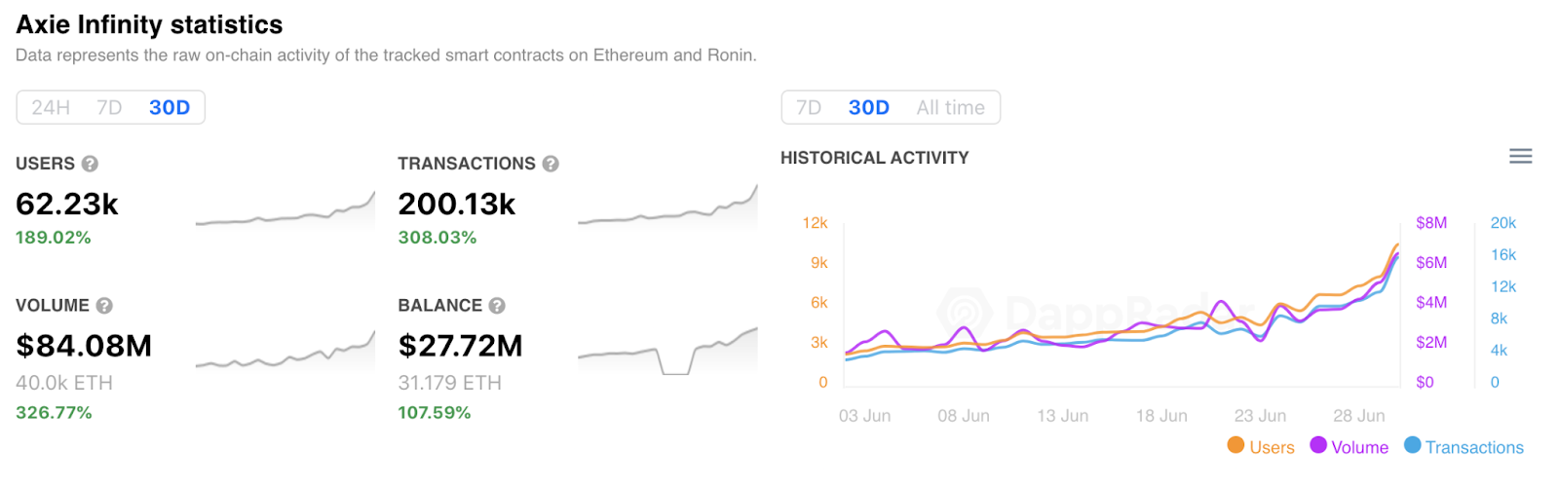1559x487 pixels.
Task: Toggle the Users series label in legend
Action: pos(1272,447)
